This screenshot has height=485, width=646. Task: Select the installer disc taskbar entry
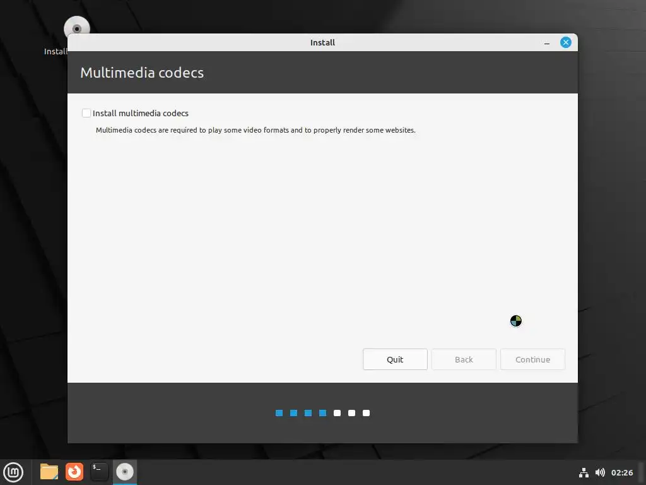(124, 472)
